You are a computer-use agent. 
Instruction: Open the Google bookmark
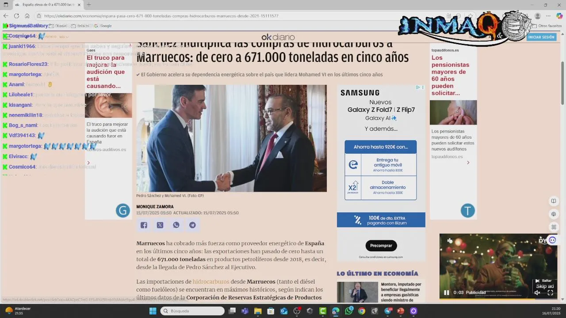coord(103,26)
